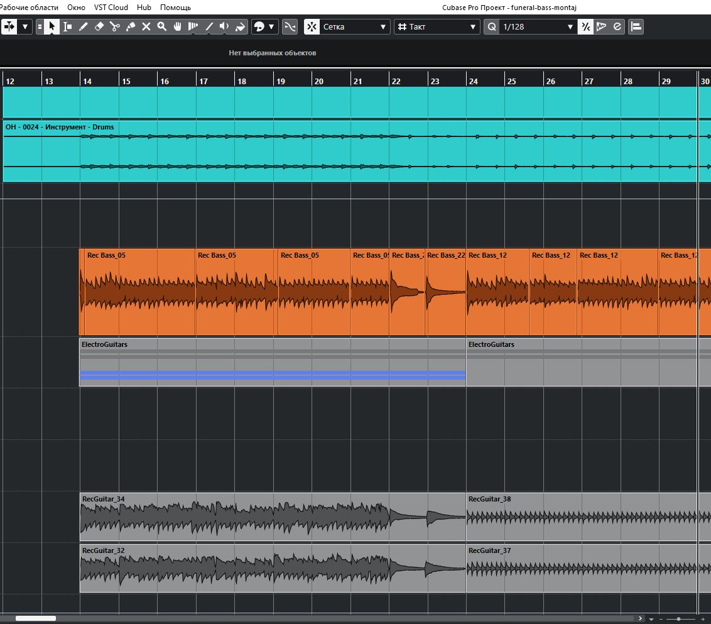Click ruler at bar 24
This screenshot has height=624, width=711.
(x=473, y=81)
